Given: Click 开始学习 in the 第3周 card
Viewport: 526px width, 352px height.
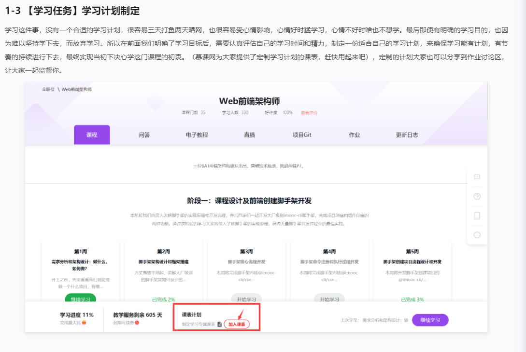Looking at the screenshot, I should 246,298.
